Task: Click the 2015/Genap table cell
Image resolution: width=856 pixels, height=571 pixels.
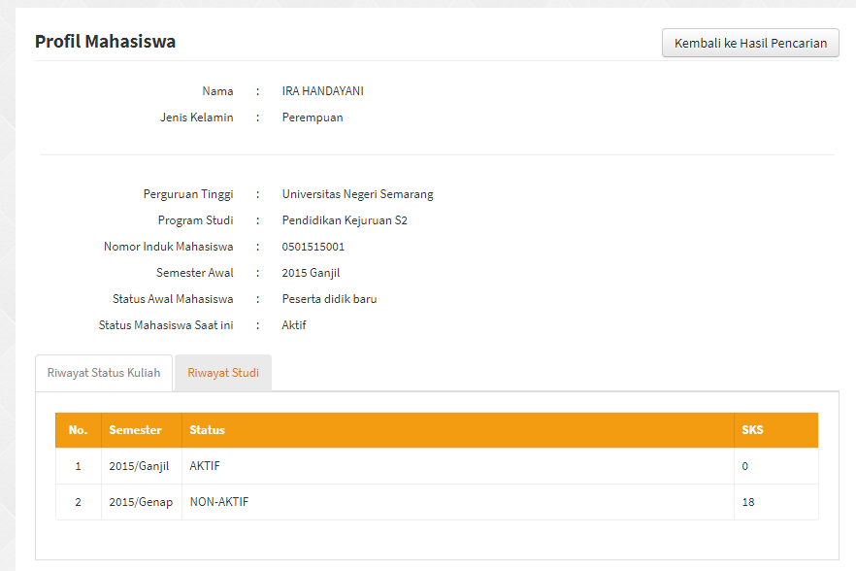Action: coord(142,502)
